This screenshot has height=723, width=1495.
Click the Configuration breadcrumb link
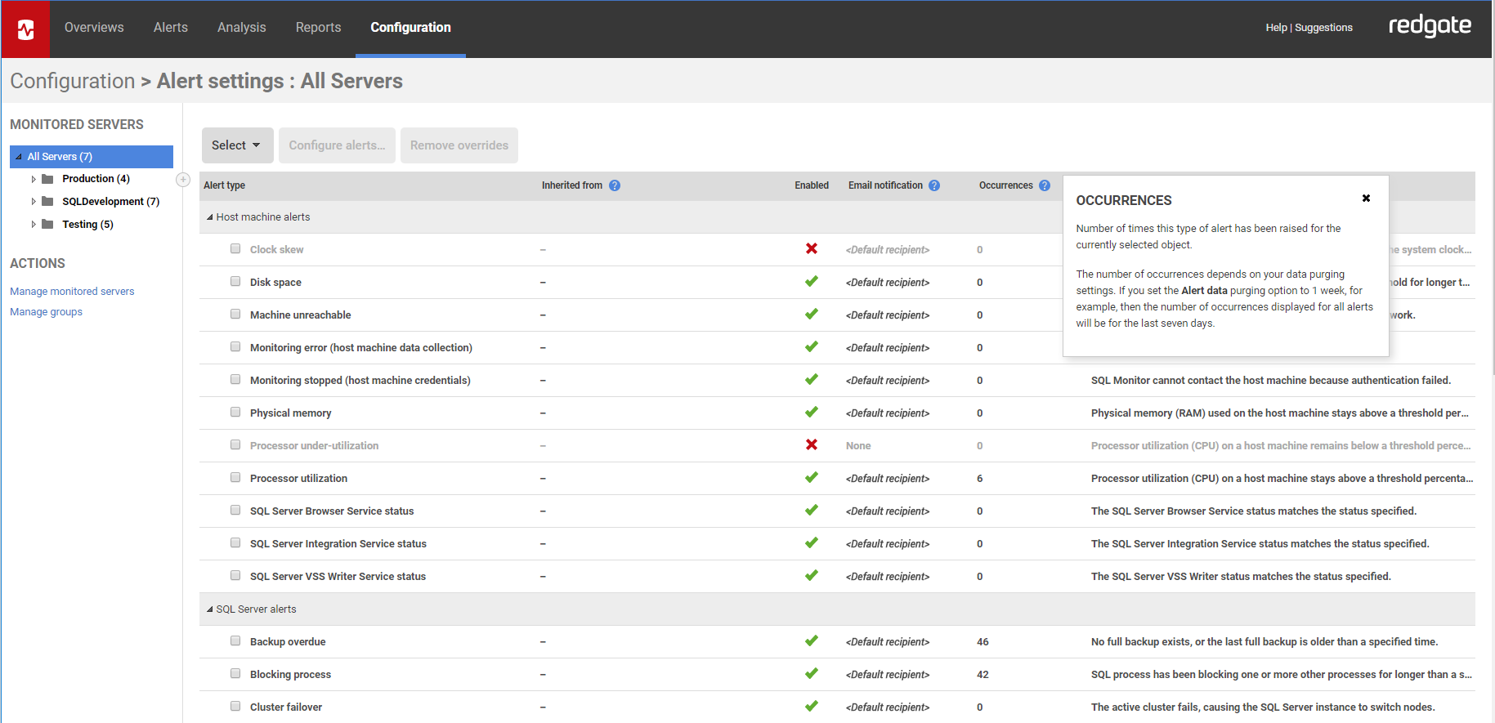click(72, 81)
